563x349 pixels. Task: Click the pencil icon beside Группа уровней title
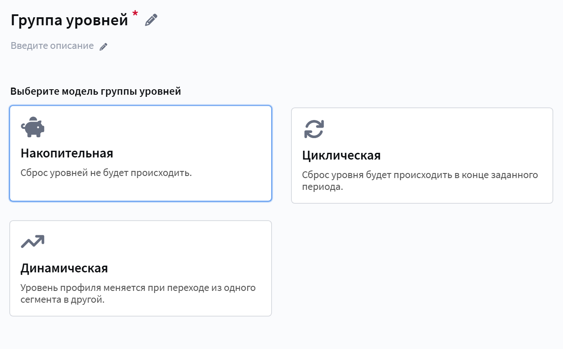click(151, 20)
